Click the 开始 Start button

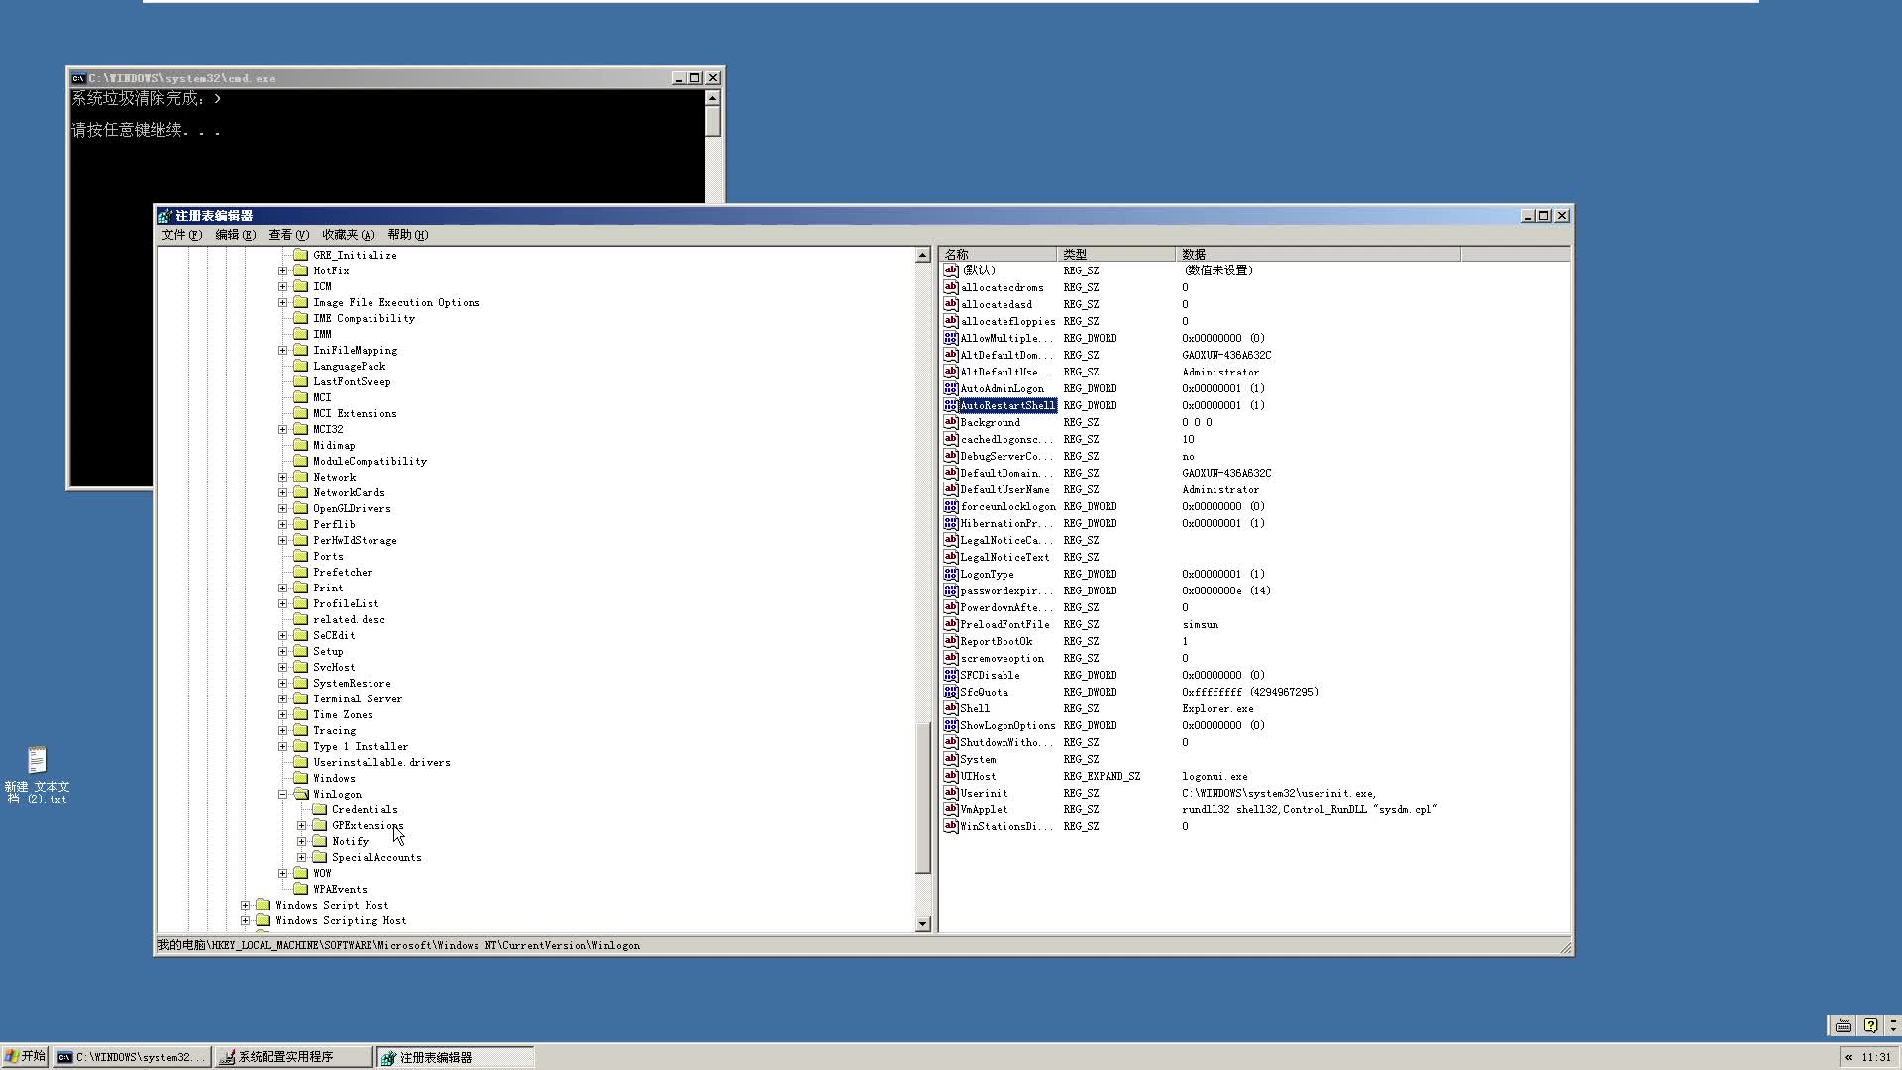(x=25, y=1057)
